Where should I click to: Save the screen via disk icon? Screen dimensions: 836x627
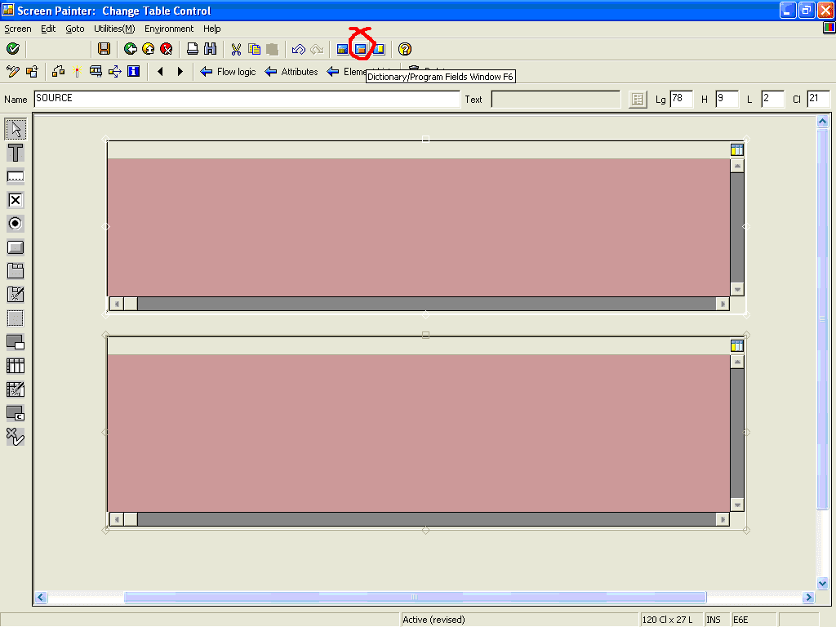pos(103,49)
